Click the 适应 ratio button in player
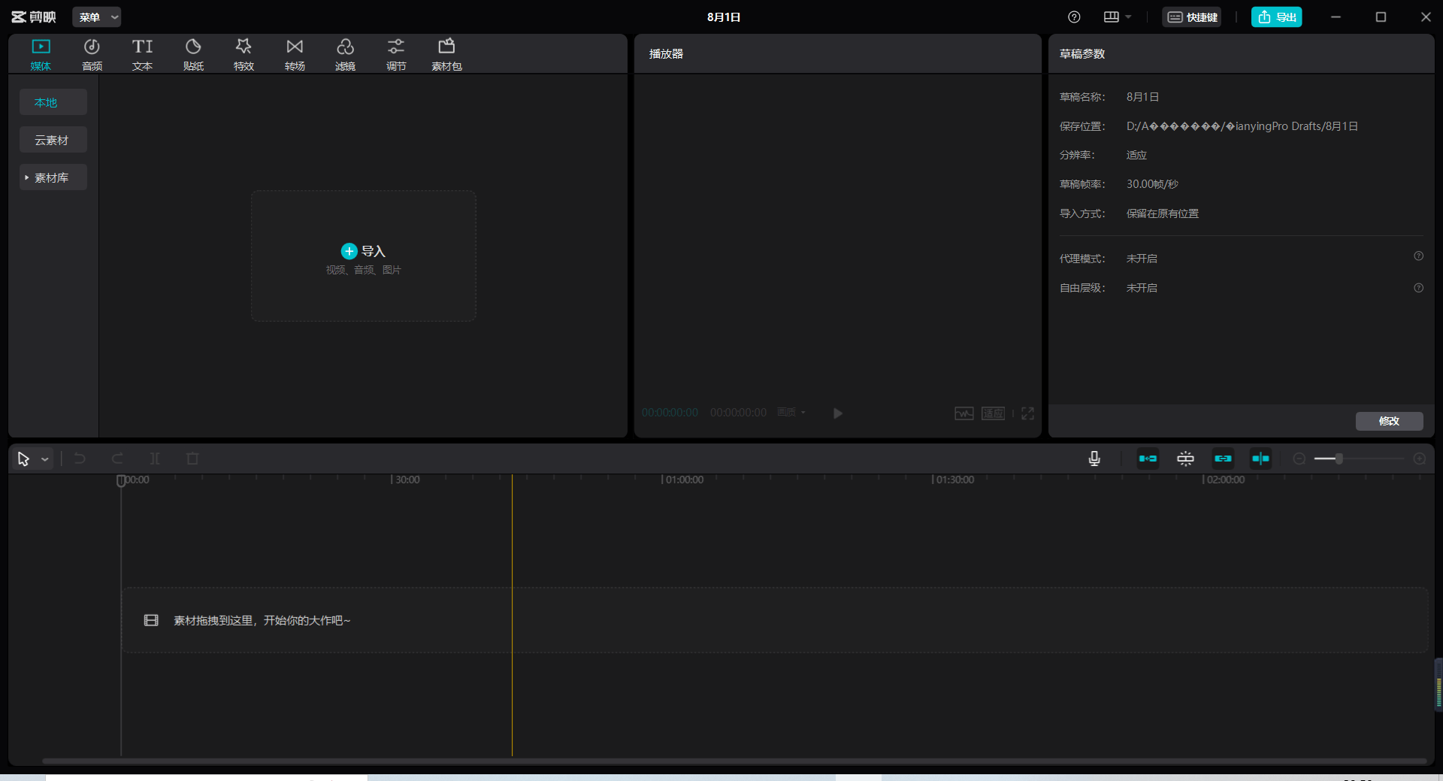Viewport: 1443px width, 781px height. point(993,413)
